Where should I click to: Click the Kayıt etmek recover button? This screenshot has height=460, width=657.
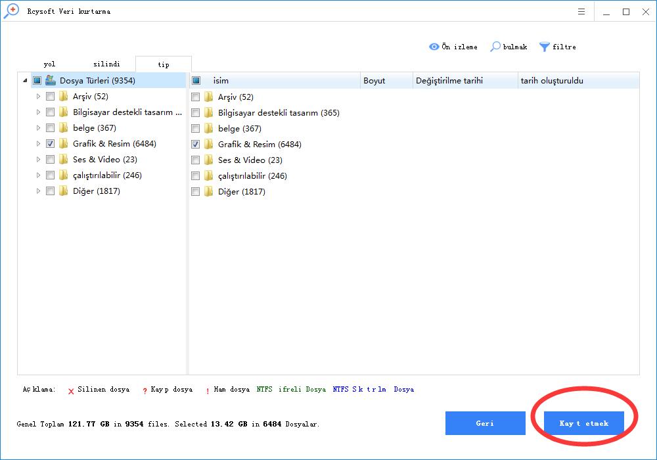coord(583,423)
